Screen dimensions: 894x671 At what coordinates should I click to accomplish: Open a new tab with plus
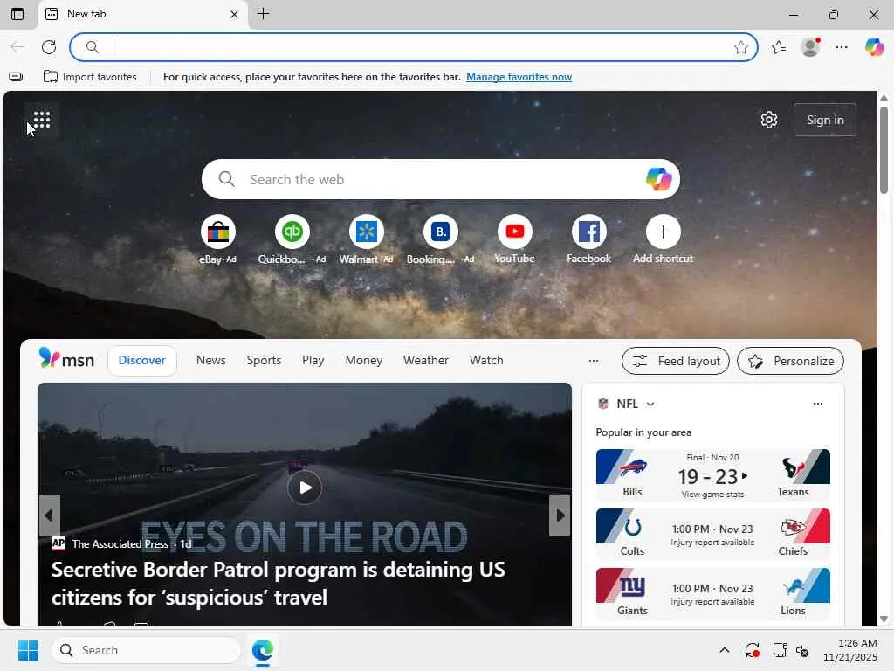click(264, 14)
